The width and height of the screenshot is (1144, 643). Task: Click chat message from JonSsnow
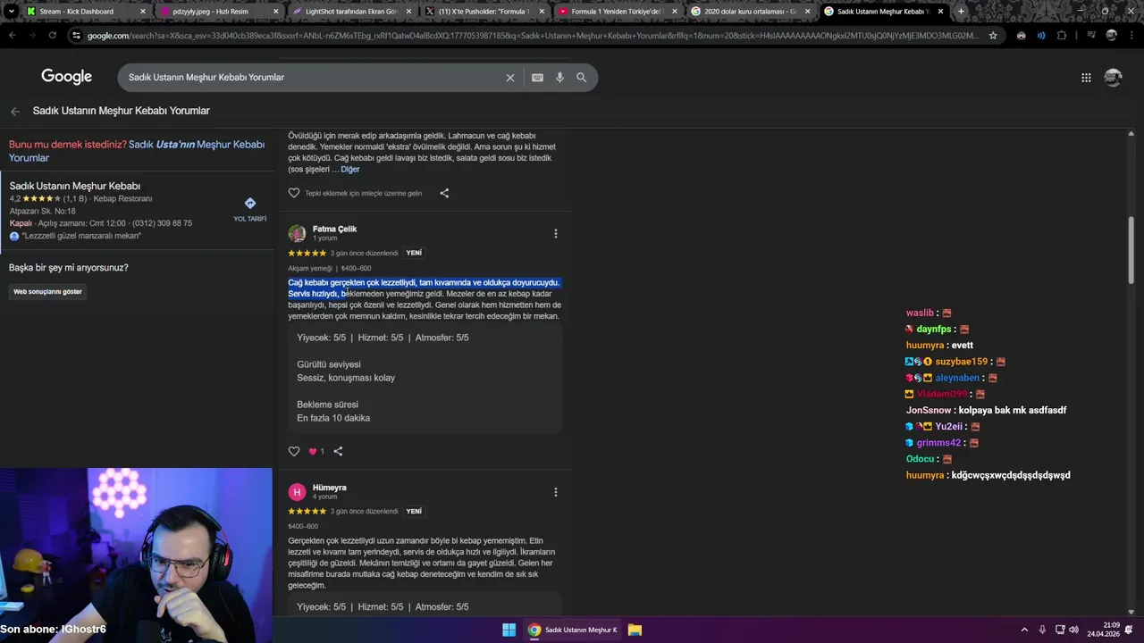tap(986, 411)
